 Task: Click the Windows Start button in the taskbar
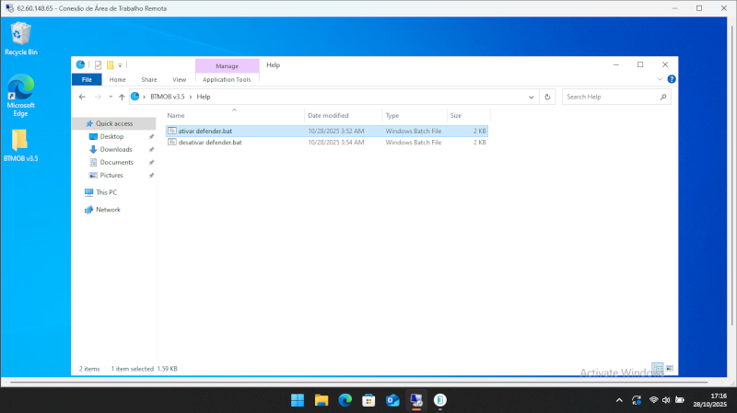coord(298,400)
